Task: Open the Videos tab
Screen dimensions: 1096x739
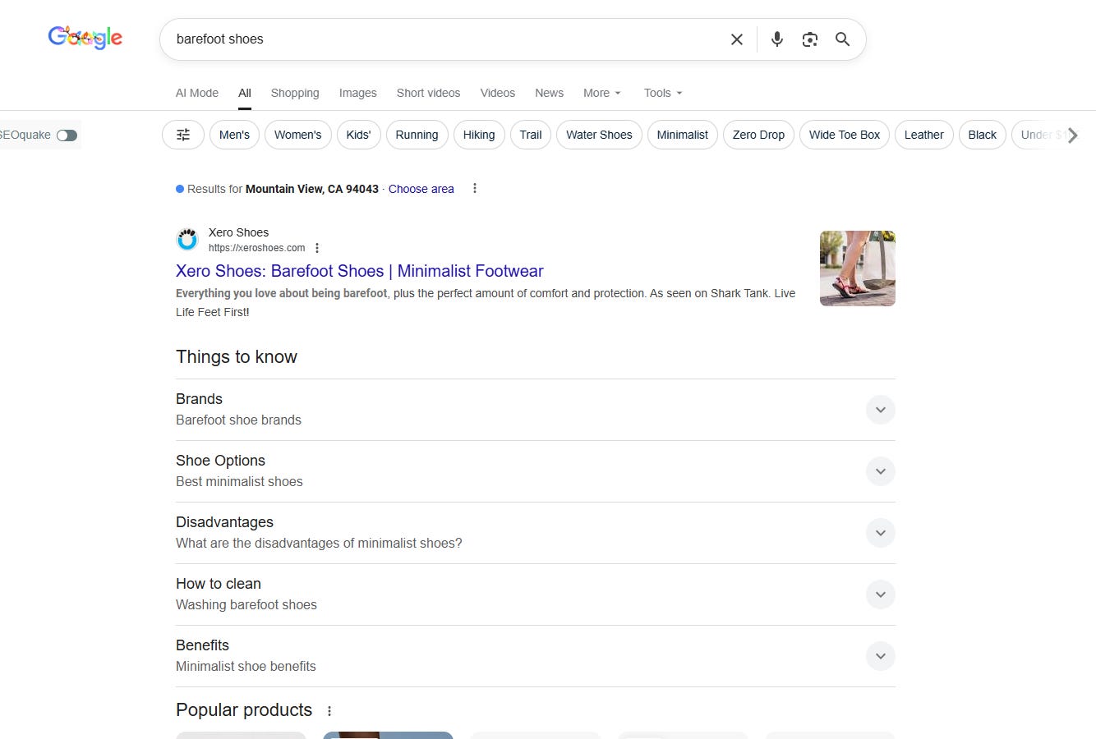Action: click(x=498, y=93)
